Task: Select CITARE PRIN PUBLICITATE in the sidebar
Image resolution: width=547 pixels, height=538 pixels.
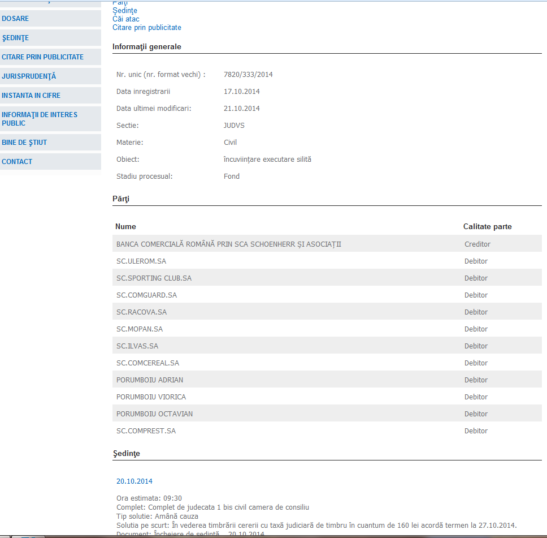Action: click(43, 57)
